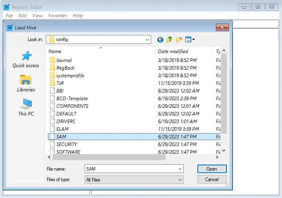Click the vertical scrollbar thumb
The height and width of the screenshot is (198, 282).
(224, 93)
